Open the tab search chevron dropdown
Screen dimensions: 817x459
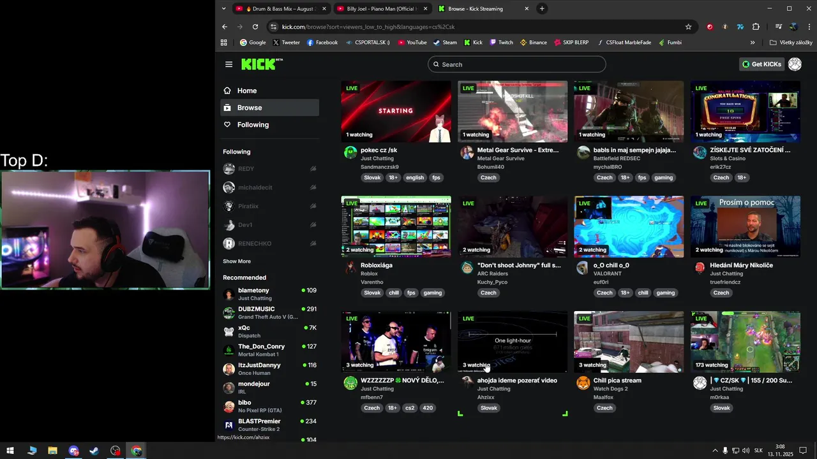coord(223,8)
